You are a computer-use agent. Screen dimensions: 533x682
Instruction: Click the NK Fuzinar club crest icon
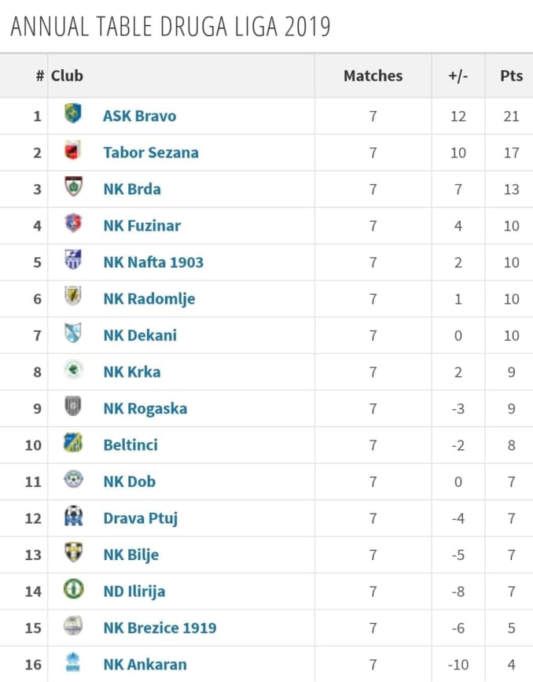73,224
